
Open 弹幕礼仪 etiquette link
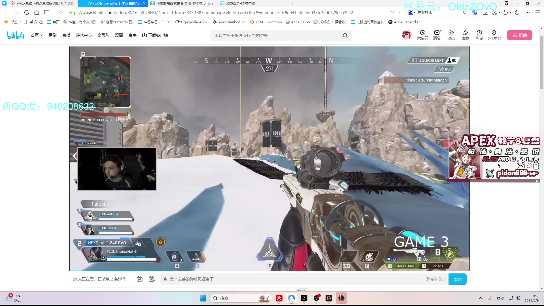(x=436, y=279)
